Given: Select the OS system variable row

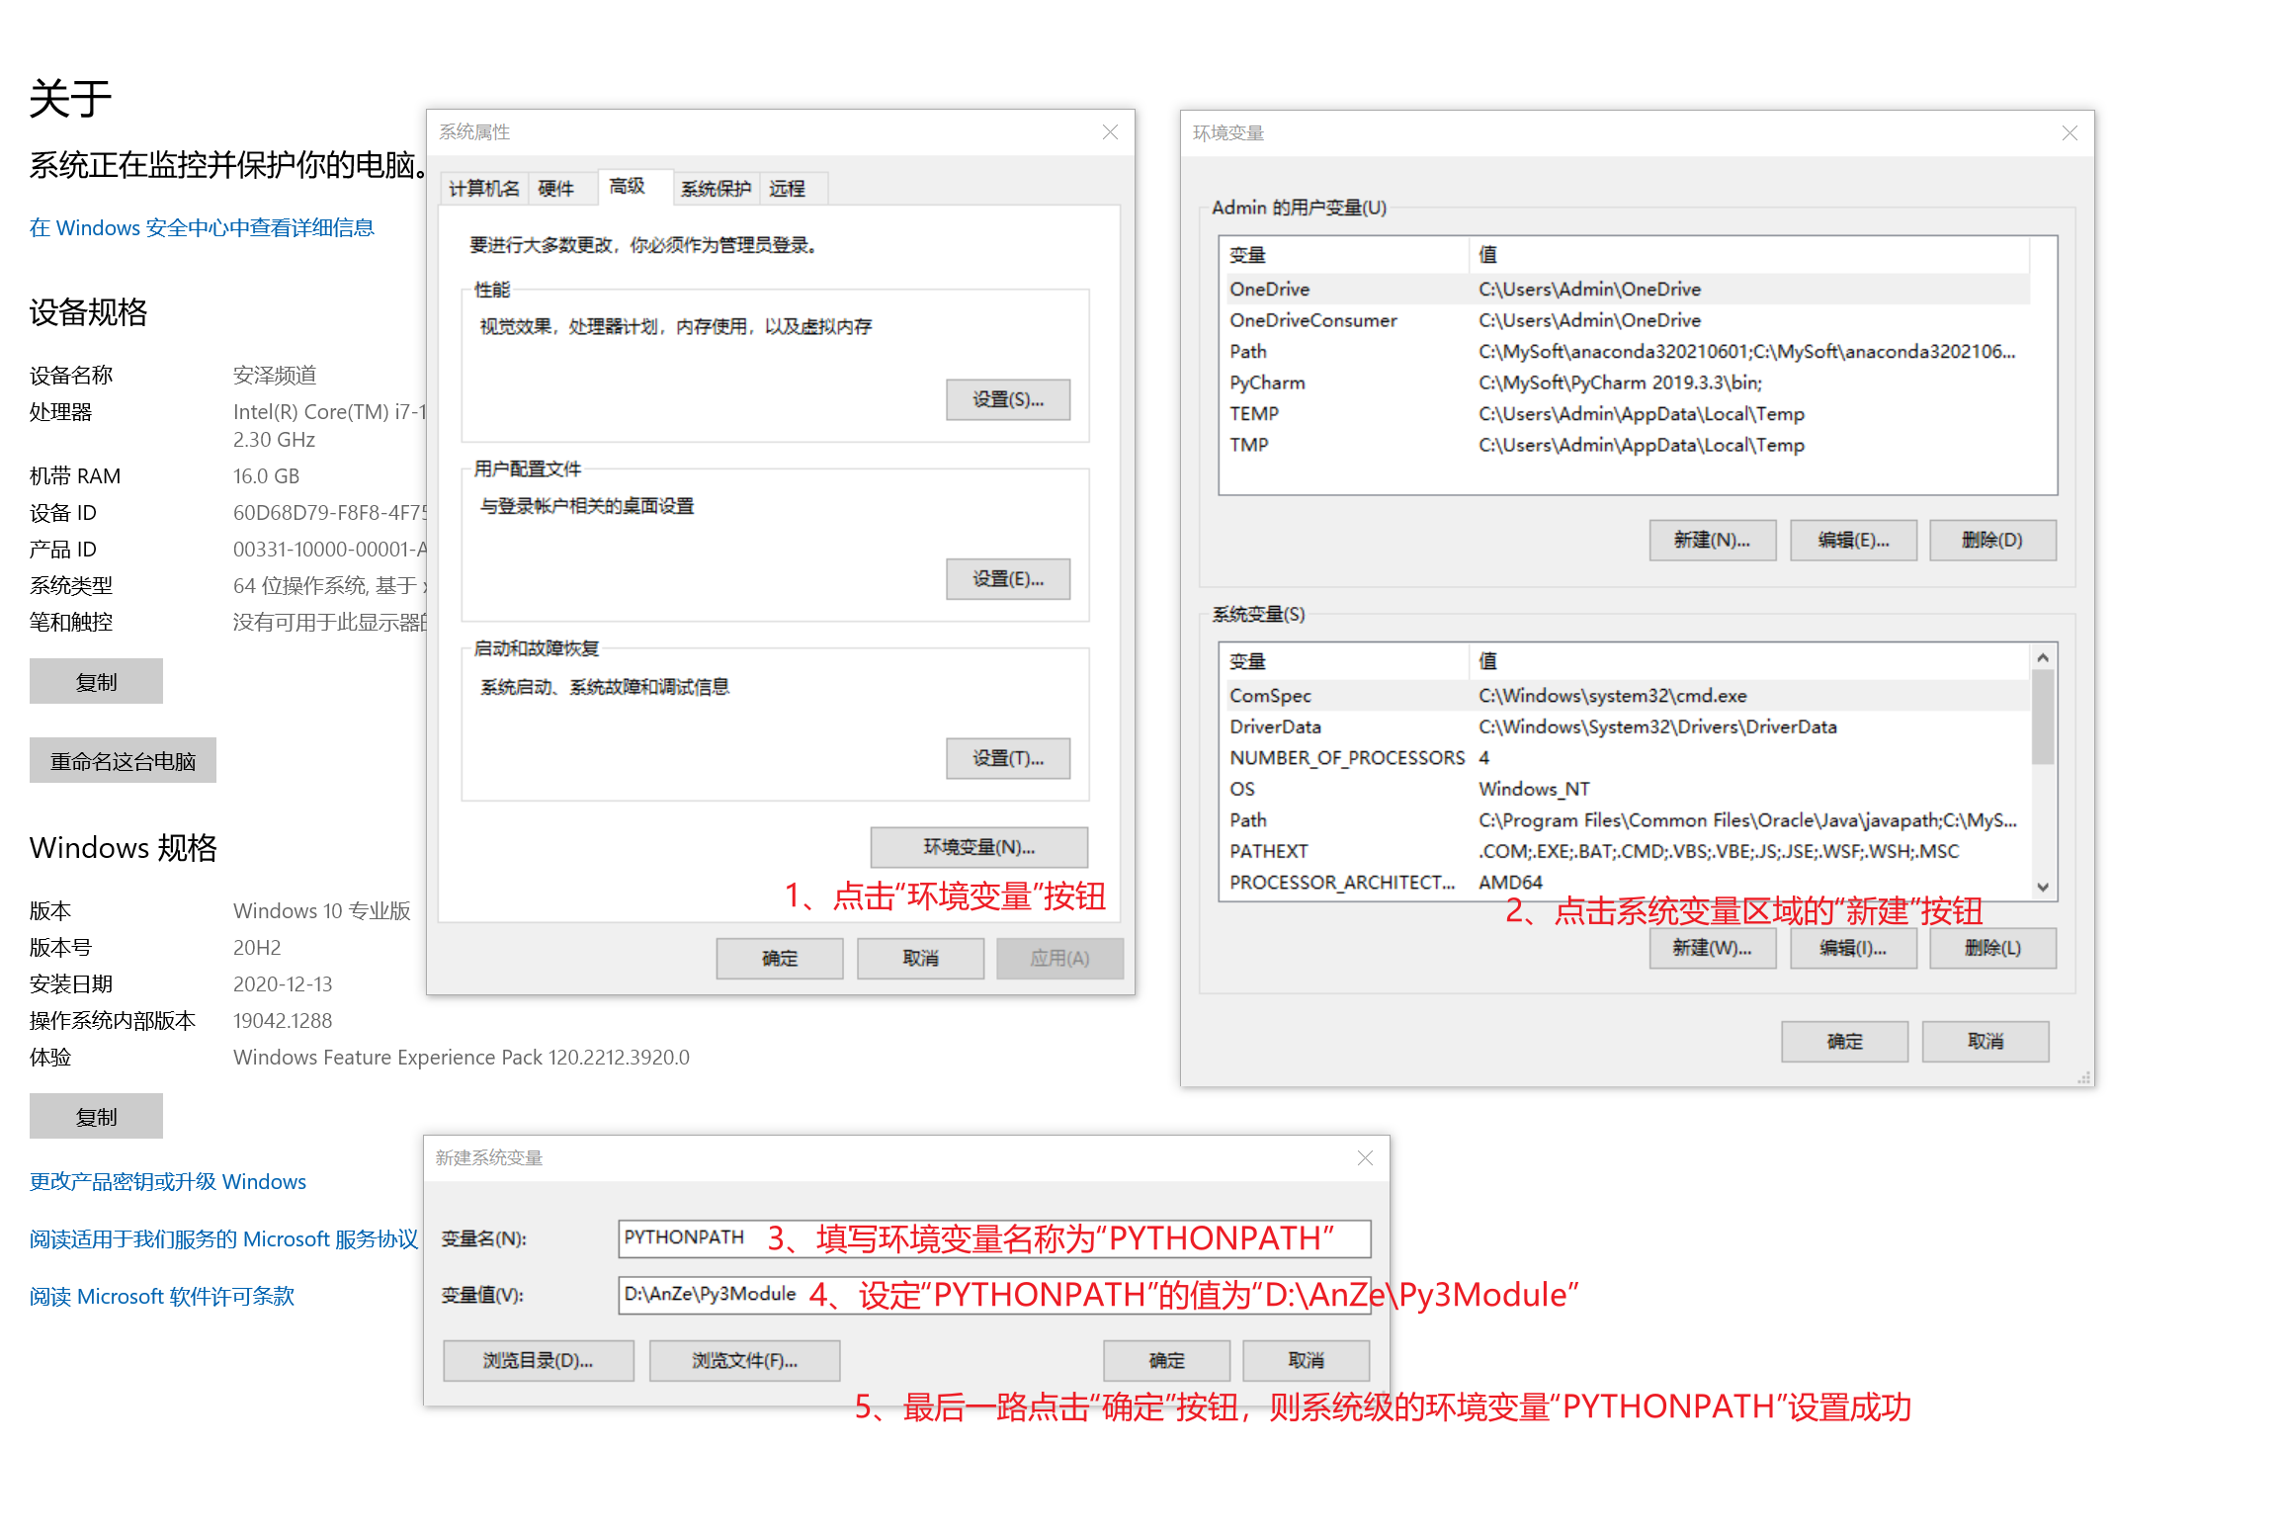Looking at the screenshot, I should pyautogui.click(x=1628, y=789).
